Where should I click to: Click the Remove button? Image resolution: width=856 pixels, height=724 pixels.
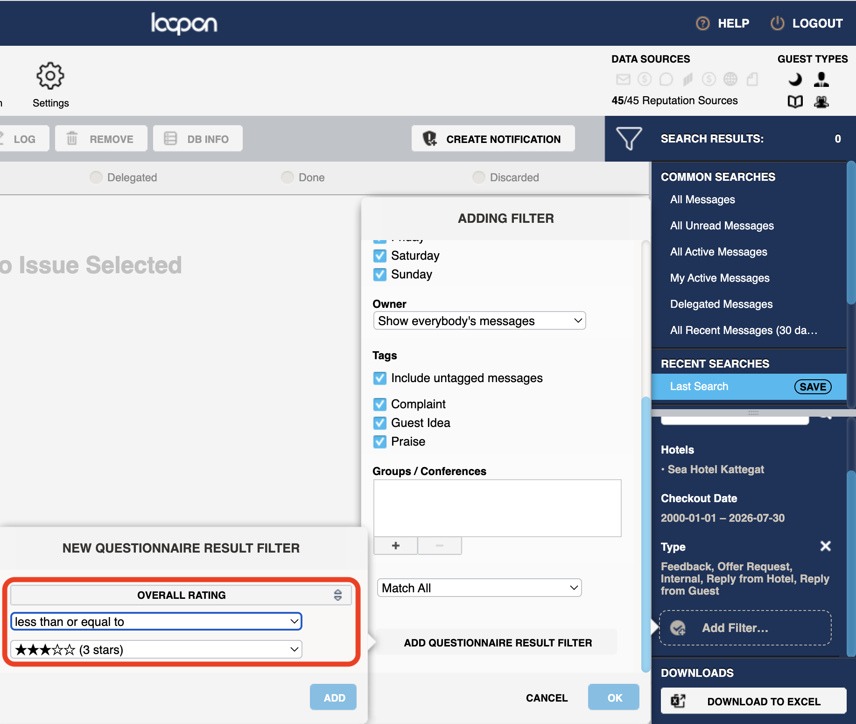[x=101, y=138]
